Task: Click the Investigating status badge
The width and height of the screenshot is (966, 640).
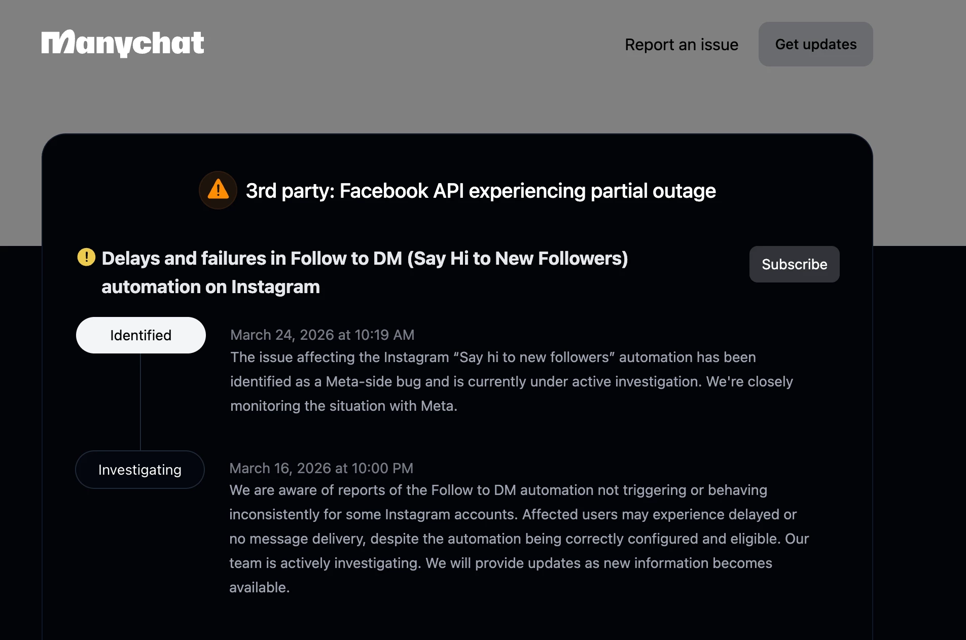Action: tap(140, 470)
